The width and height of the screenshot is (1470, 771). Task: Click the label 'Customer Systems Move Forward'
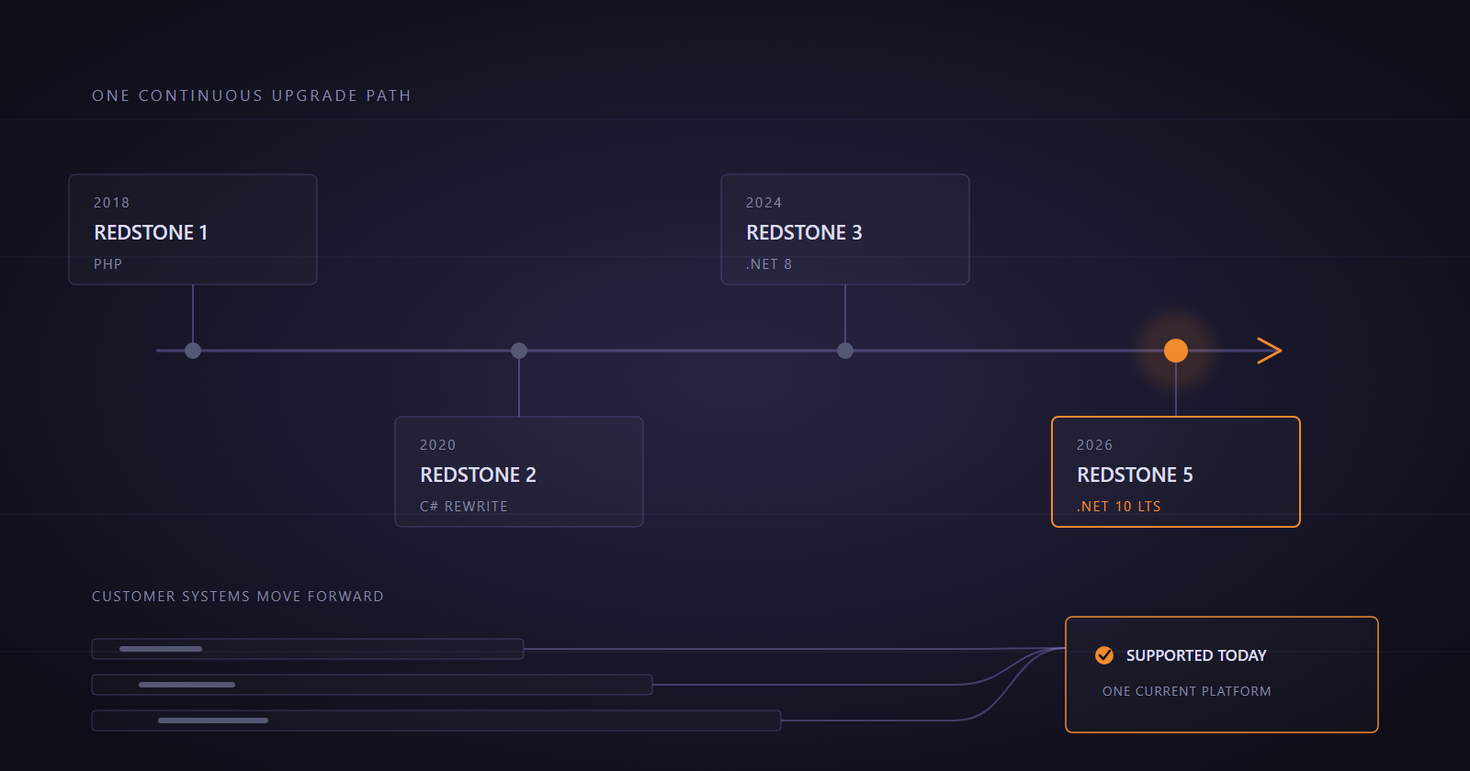[x=238, y=597]
